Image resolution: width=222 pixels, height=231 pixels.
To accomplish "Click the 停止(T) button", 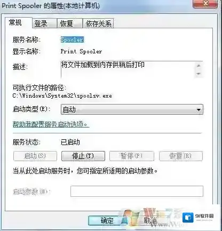I will click(x=83, y=156).
